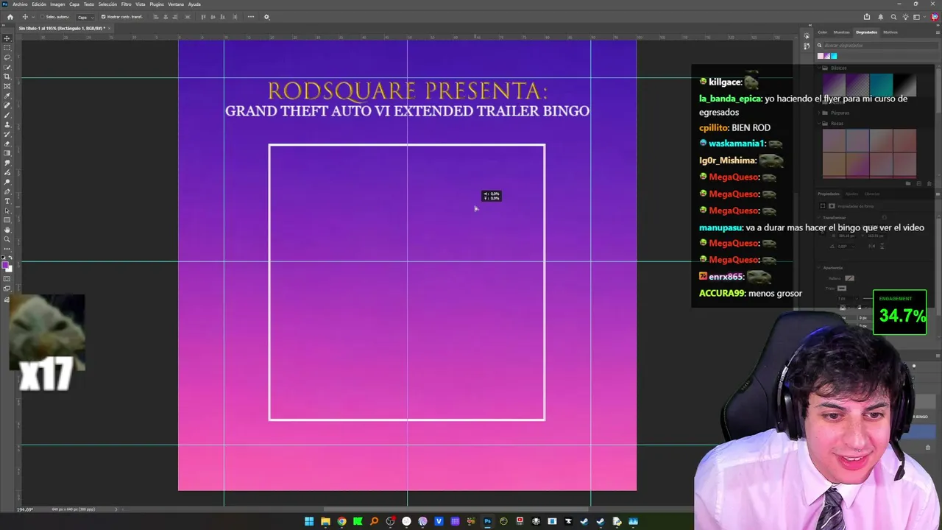Pick the pink recent gradient swatch

coord(821,56)
